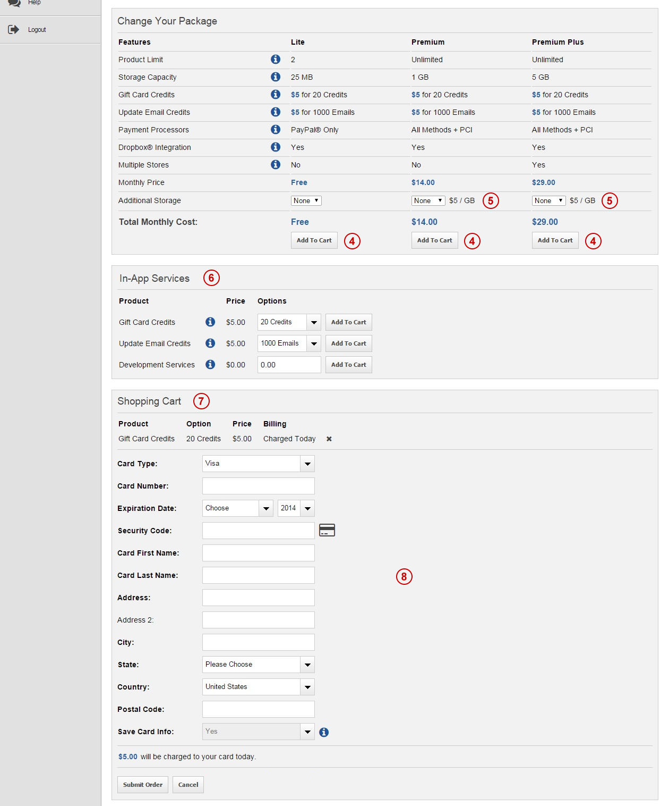Image resolution: width=669 pixels, height=806 pixels.
Task: Focus the Card Number field
Action: point(259,486)
